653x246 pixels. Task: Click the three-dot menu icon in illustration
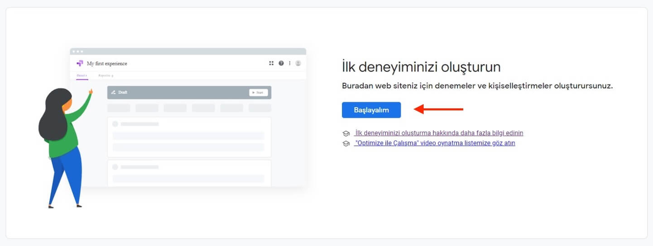(290, 63)
